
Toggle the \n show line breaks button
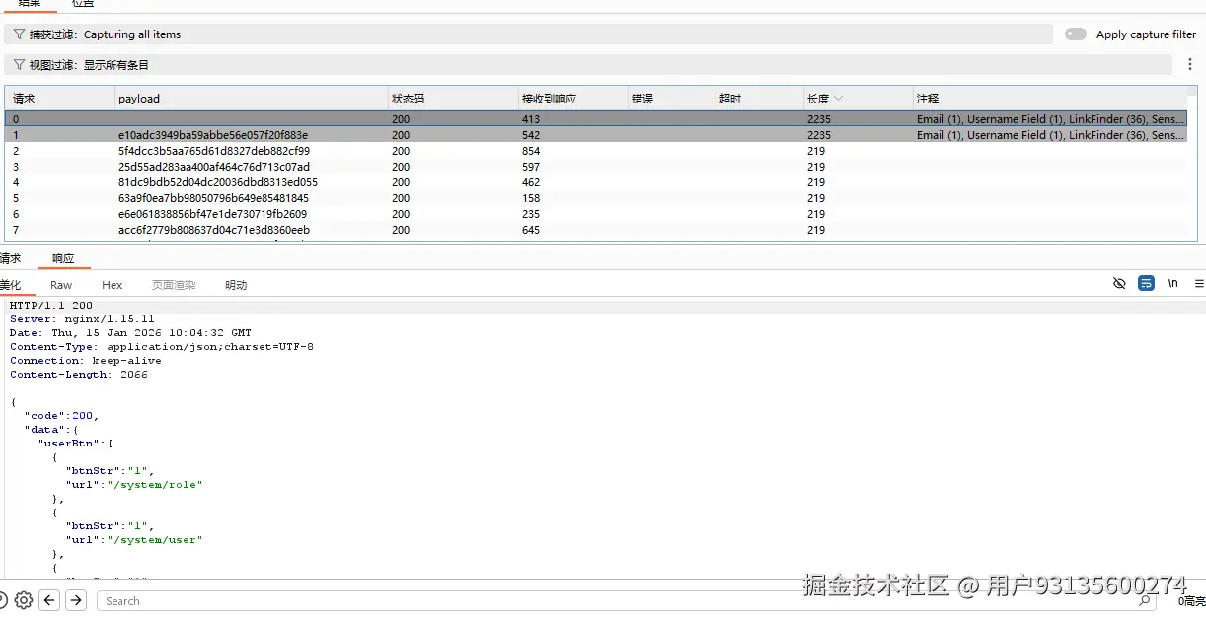[x=1172, y=283]
